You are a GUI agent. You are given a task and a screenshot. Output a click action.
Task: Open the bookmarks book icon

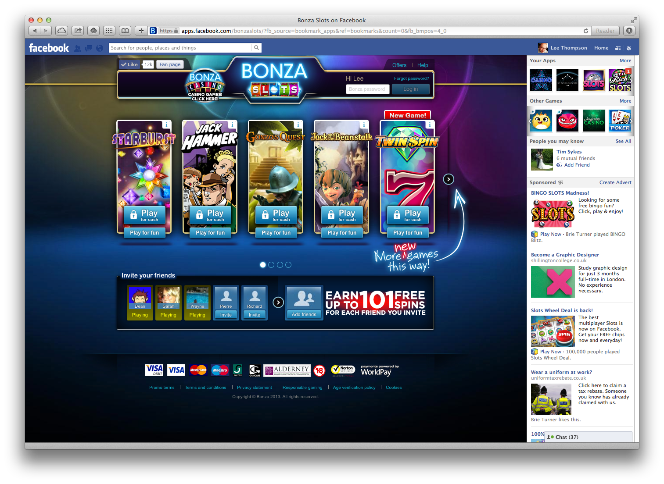click(125, 31)
